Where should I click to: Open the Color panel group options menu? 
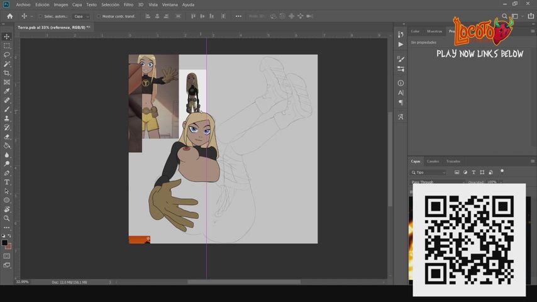tap(533, 31)
